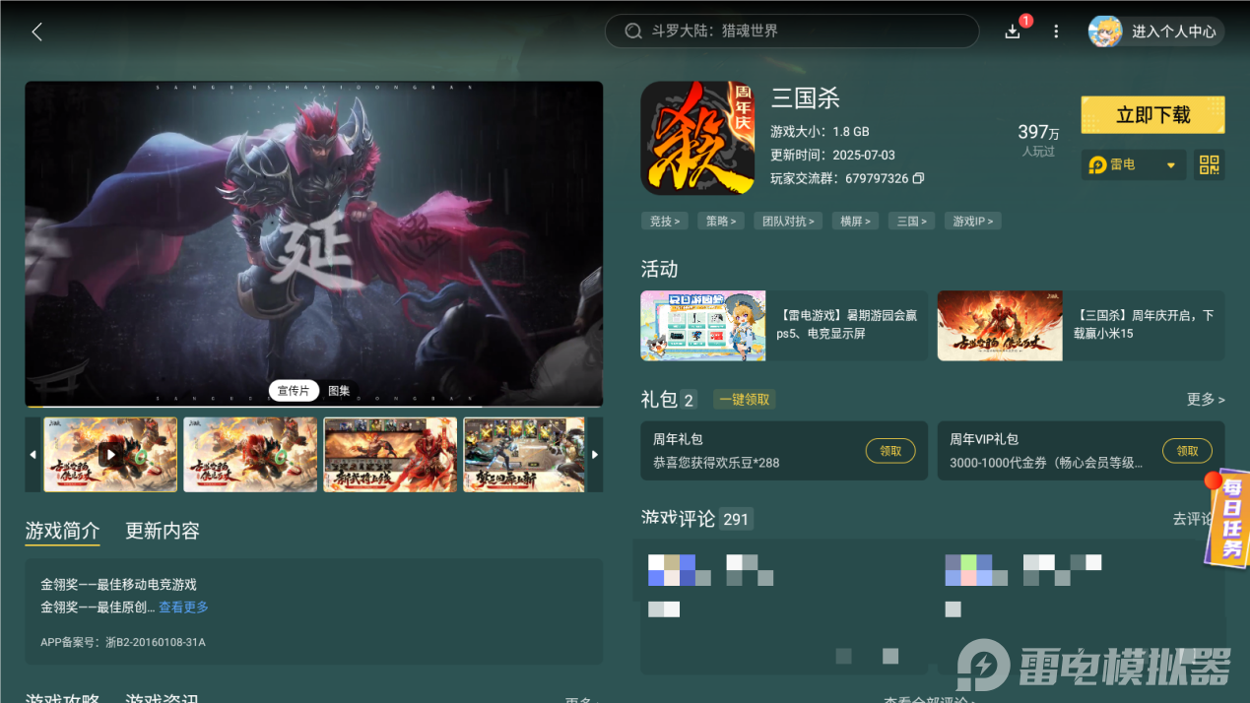
Task: Play the 三国杀 trailer video thumbnail
Action: [x=109, y=454]
